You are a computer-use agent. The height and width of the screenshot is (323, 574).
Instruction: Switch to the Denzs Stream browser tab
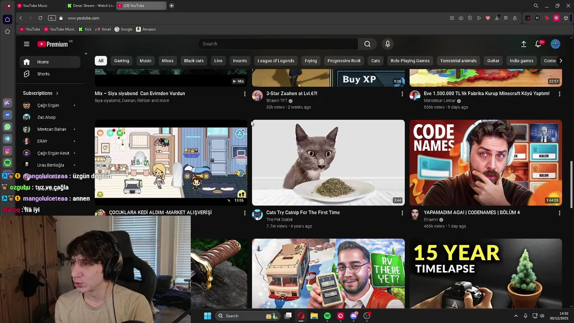click(x=90, y=6)
